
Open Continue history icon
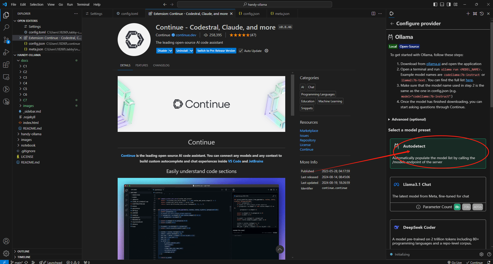[x=482, y=14]
